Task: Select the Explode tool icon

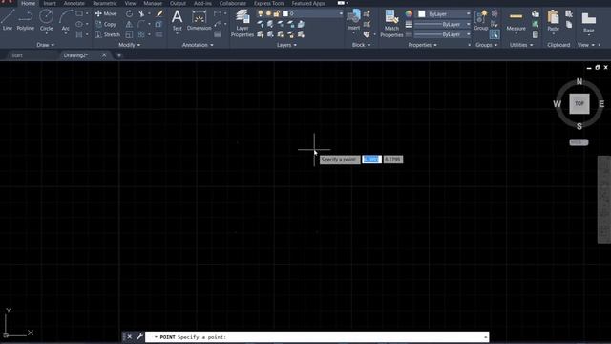Action: click(x=158, y=24)
